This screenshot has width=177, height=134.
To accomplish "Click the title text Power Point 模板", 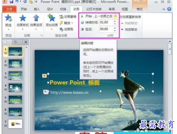I will (75, 82).
